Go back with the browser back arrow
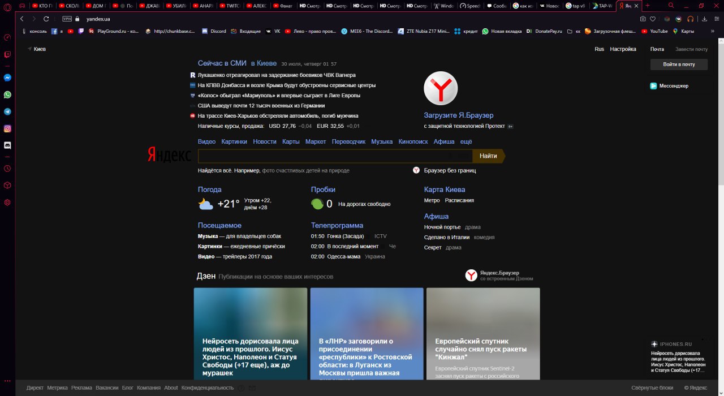Viewport: 724px width, 396px height. (22, 19)
